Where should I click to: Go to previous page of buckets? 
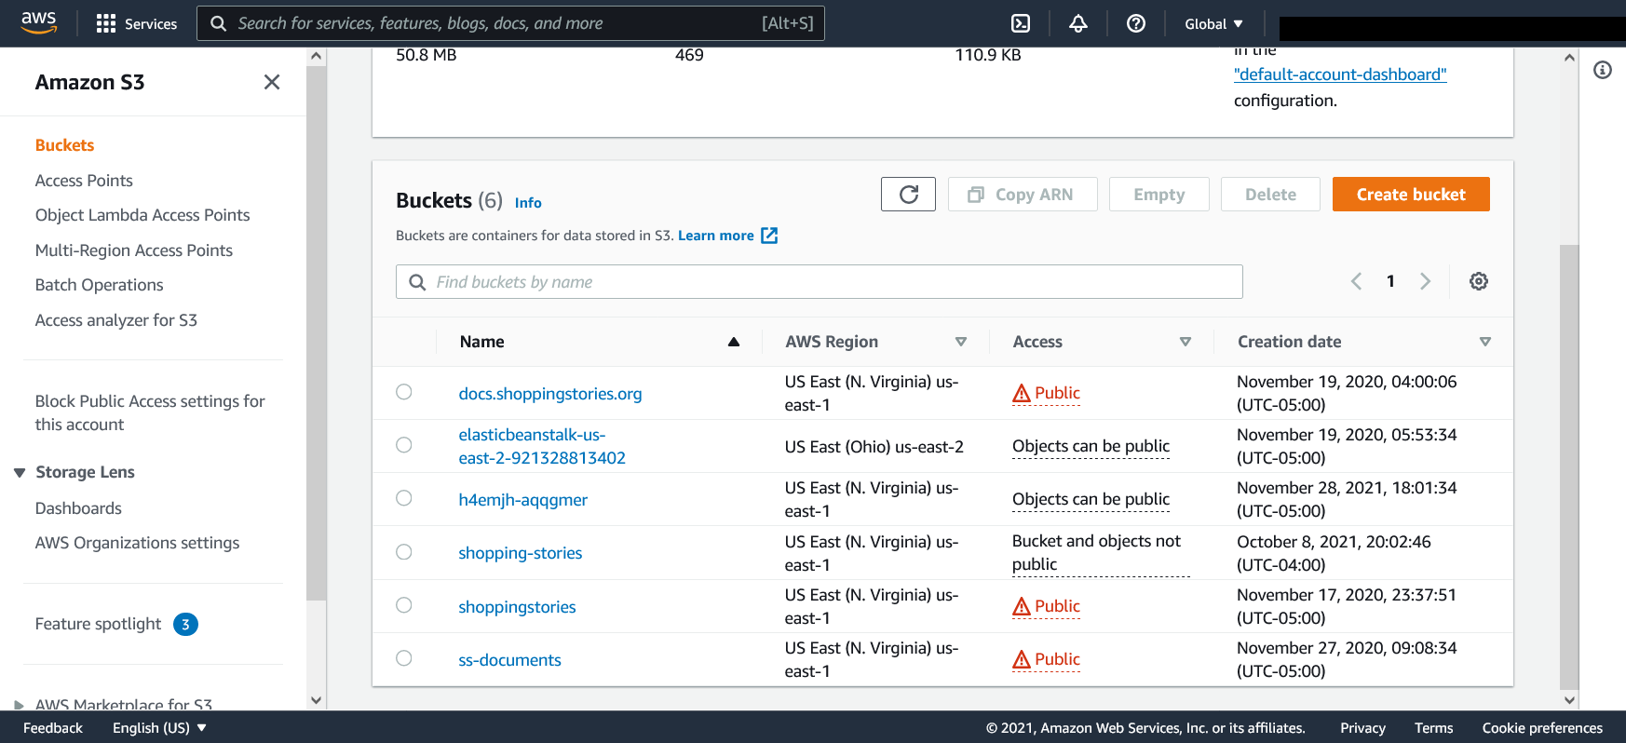[1356, 281]
